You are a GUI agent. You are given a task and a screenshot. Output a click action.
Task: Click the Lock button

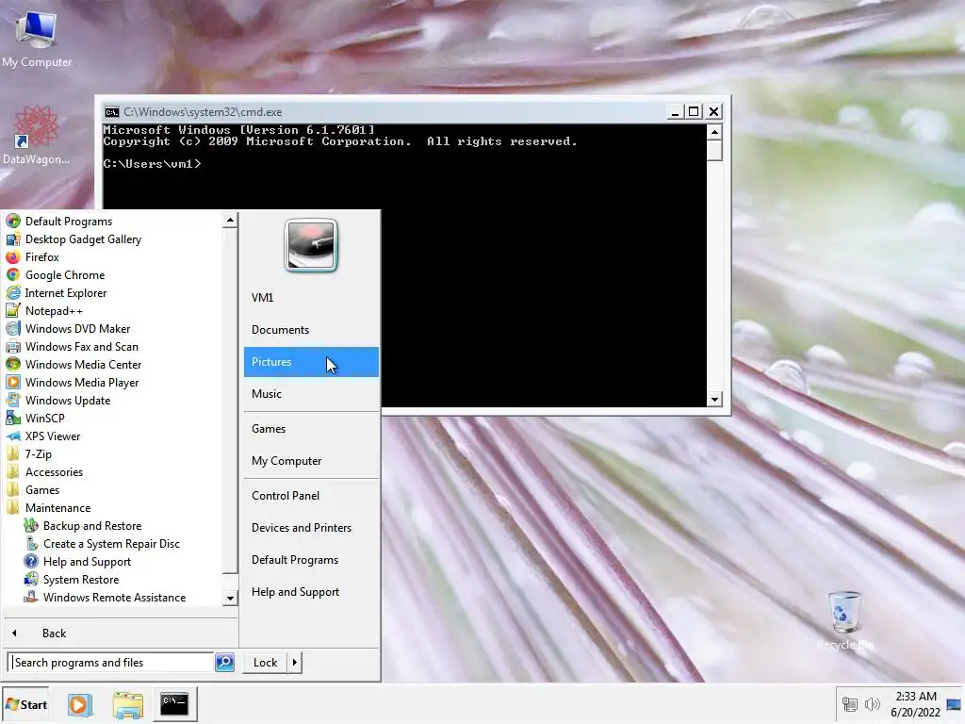[x=265, y=663]
